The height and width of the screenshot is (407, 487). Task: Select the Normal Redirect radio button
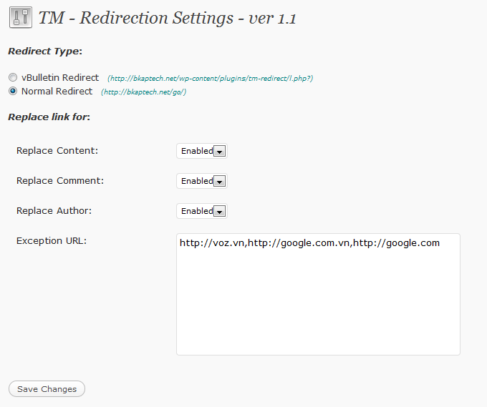(x=13, y=91)
